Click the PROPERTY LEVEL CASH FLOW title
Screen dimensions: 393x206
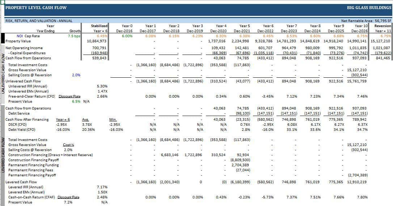36,8
